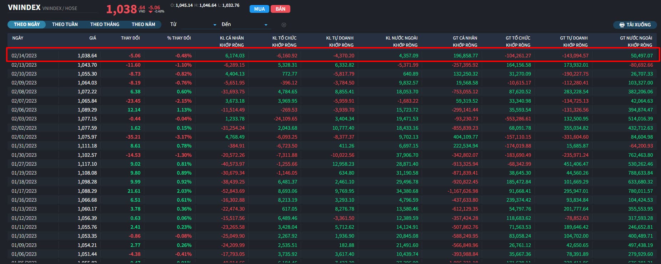Click the blue MUA buy button
Screen dimensions: 661x264
click(x=259, y=9)
